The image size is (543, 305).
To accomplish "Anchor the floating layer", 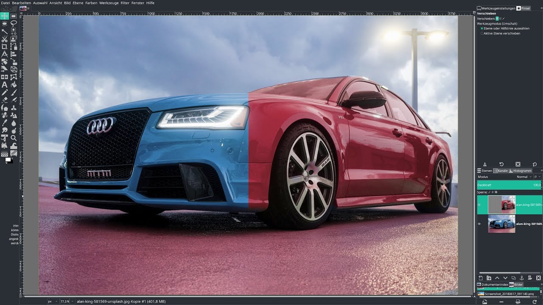I will (522, 278).
